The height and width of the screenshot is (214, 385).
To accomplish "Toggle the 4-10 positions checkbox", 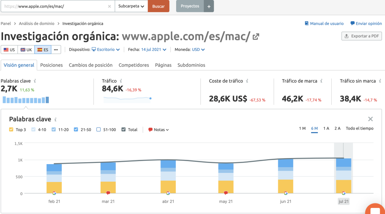I will tap(34, 129).
